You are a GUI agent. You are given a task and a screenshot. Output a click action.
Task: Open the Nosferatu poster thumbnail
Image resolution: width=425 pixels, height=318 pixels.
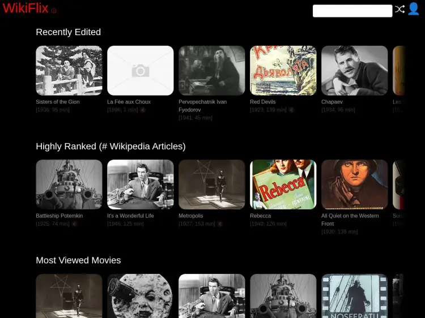point(355,296)
